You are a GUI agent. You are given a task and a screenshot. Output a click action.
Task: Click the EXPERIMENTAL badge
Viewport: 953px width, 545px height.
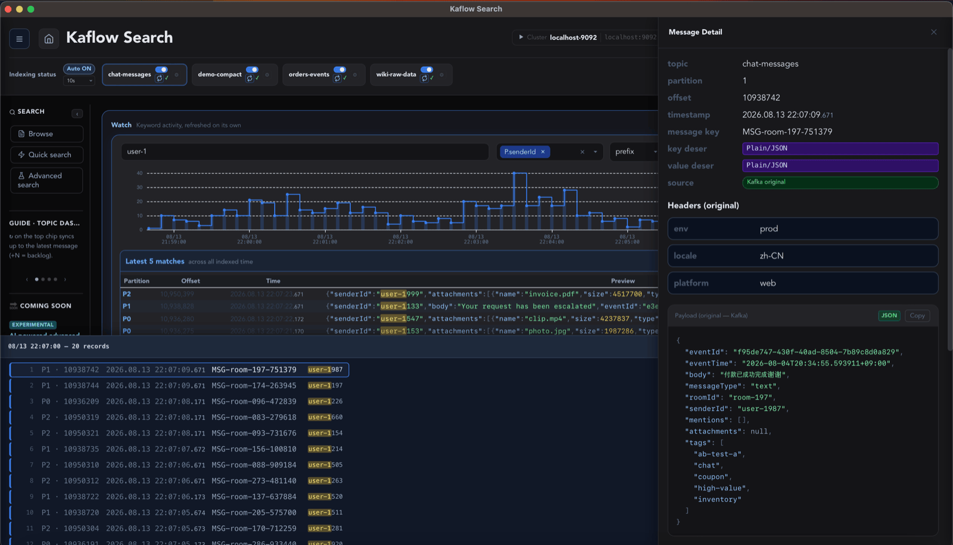point(33,325)
